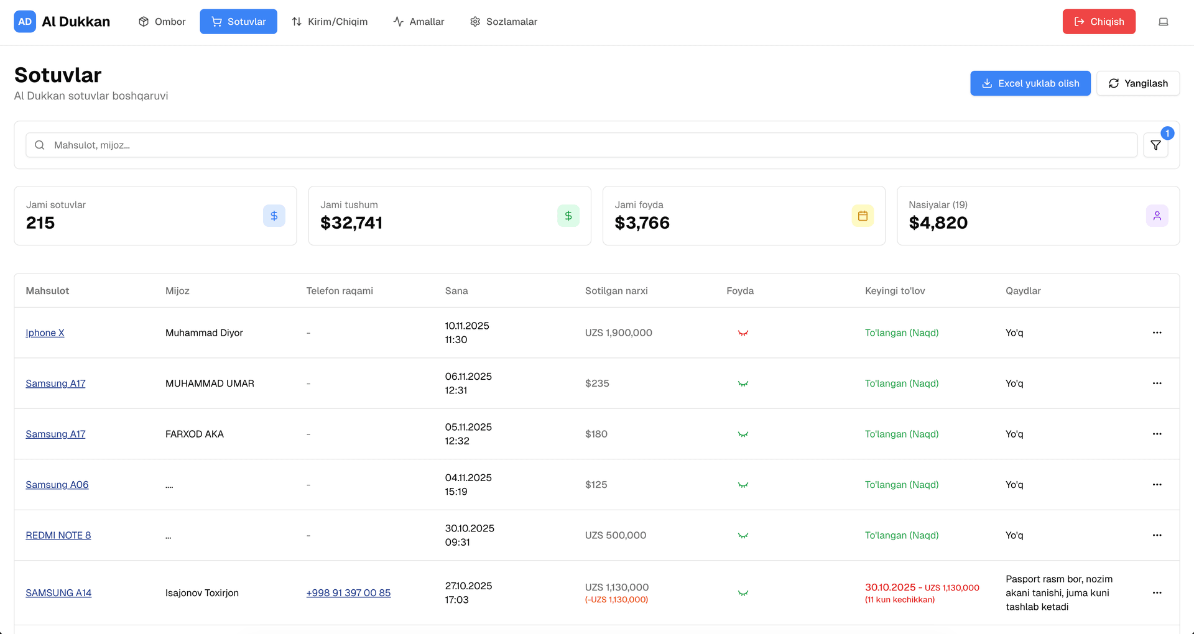Click the purple person icon in Nasiyalar card
Screen dimensions: 1194x634
1157,216
